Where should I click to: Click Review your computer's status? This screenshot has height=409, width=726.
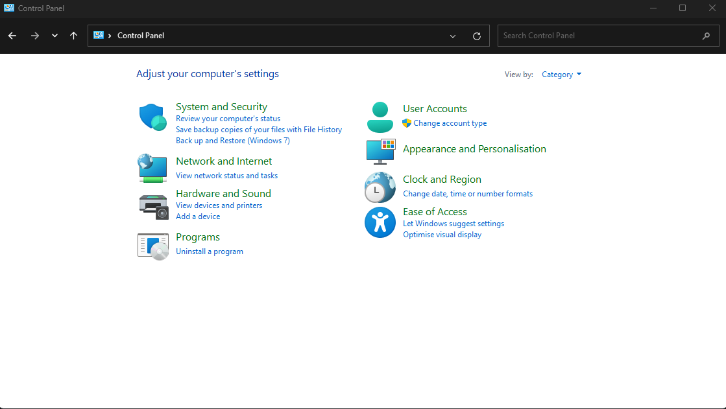coord(228,119)
